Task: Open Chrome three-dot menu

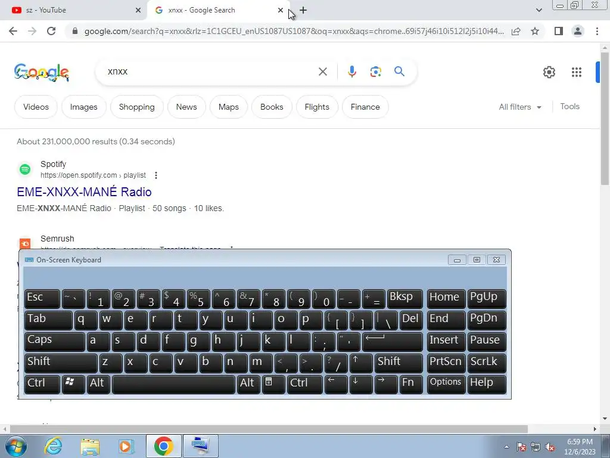Action: 597,31
